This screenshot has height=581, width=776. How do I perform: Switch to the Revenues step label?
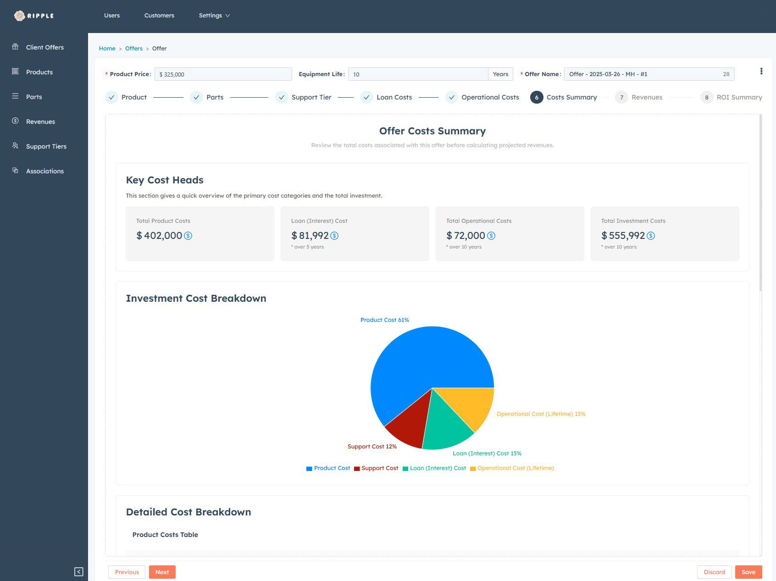647,97
